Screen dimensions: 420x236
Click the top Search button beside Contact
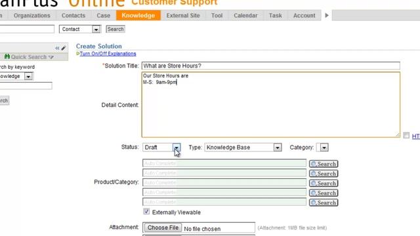click(115, 29)
